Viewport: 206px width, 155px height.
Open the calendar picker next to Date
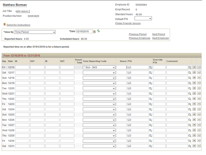tap(94, 31)
